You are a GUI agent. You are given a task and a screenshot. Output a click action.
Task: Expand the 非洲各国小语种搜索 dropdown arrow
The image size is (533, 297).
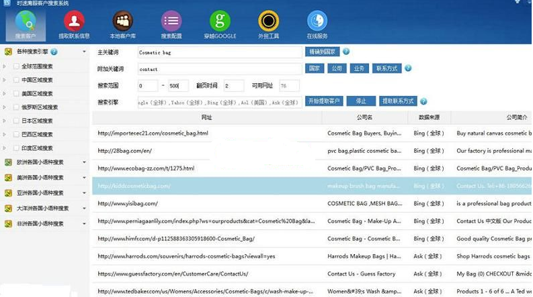pos(84,224)
